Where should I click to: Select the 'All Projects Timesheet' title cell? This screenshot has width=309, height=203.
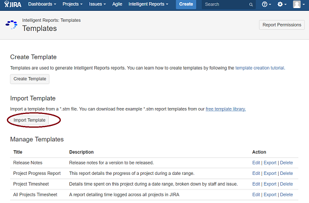[x=35, y=195]
